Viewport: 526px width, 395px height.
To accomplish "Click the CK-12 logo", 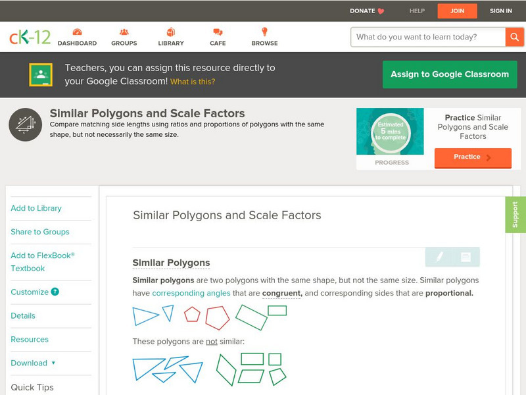I will pos(30,38).
